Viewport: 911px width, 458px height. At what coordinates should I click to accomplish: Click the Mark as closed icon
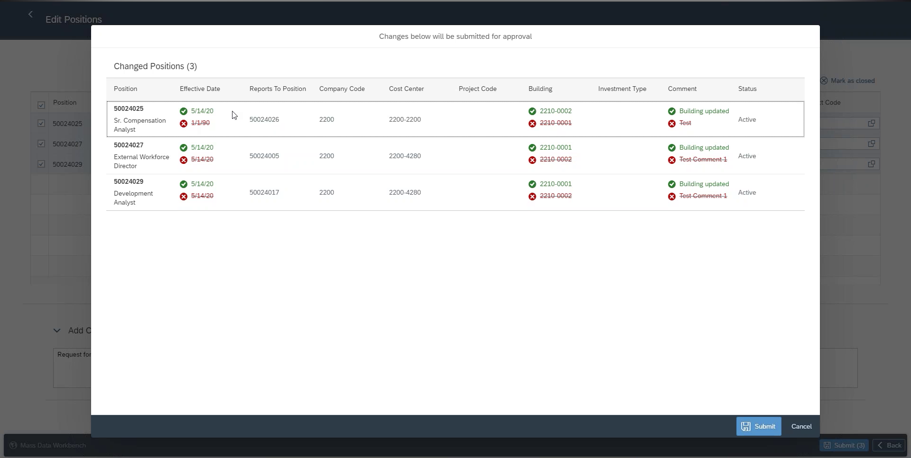click(x=824, y=81)
